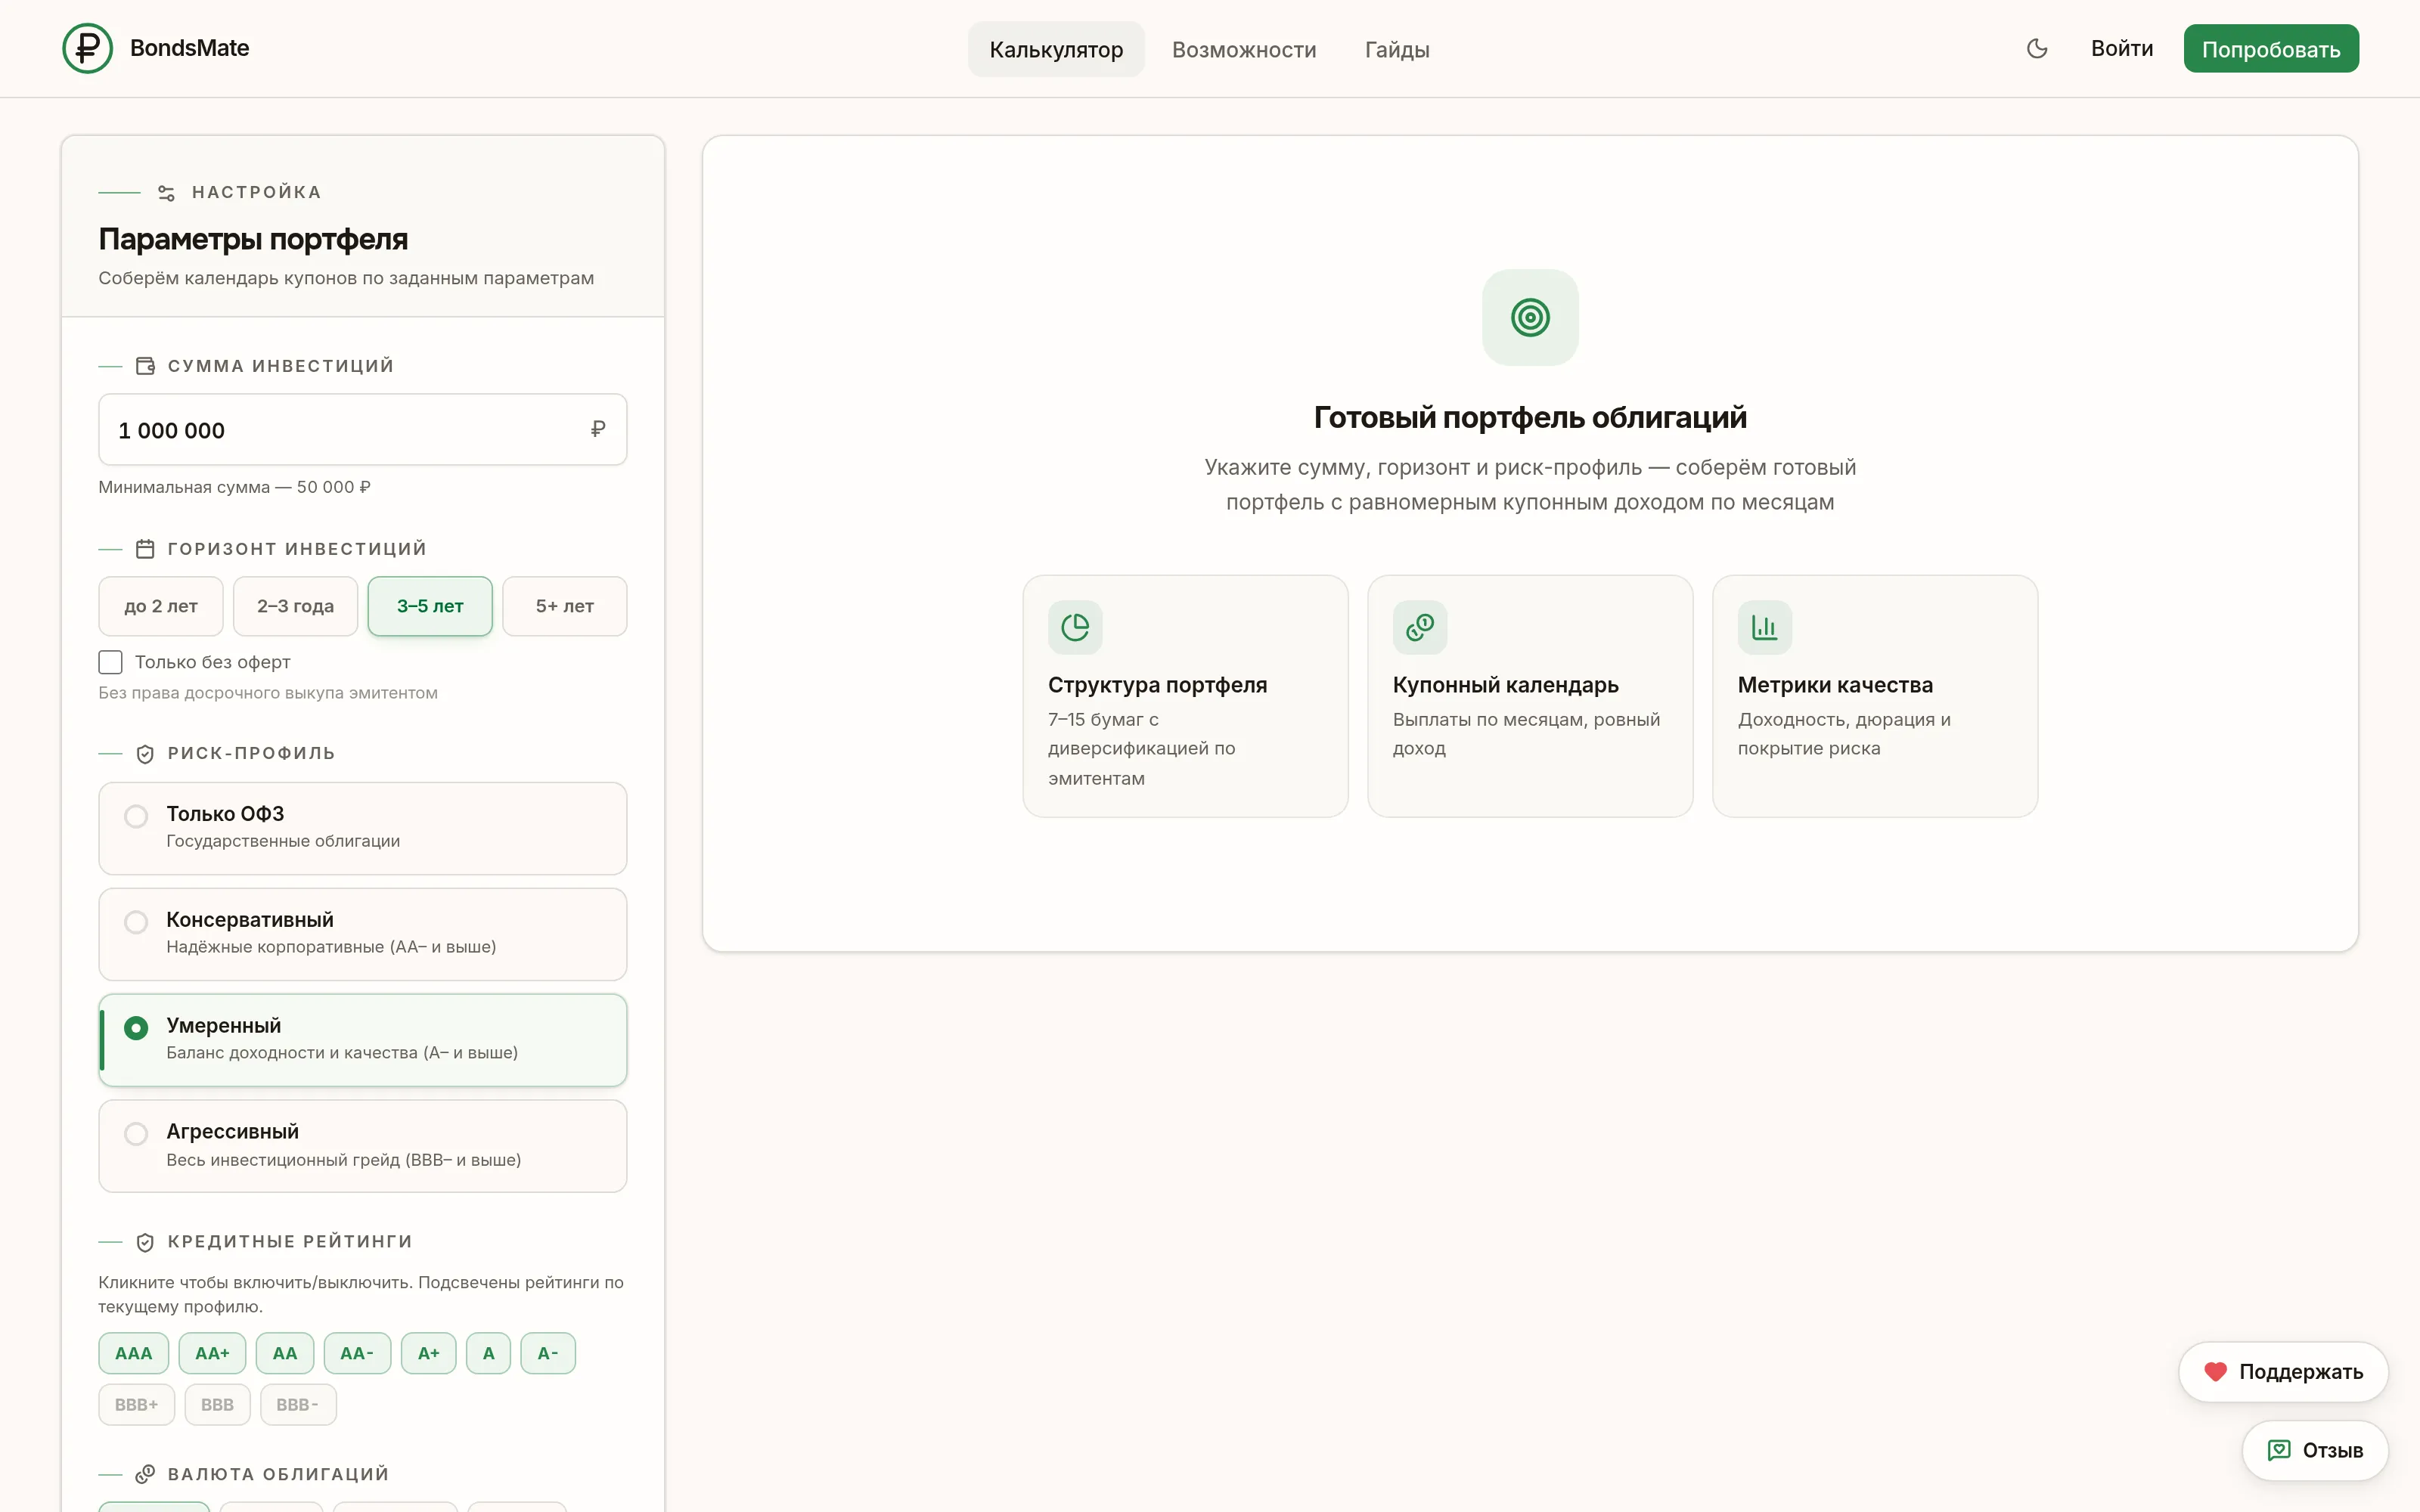The height and width of the screenshot is (1512, 2420).
Task: Toggle the AA+ rating chip
Action: click(x=212, y=1353)
